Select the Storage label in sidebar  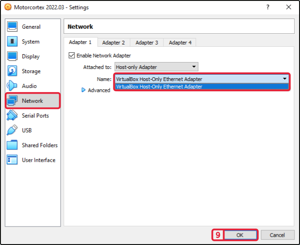(31, 71)
